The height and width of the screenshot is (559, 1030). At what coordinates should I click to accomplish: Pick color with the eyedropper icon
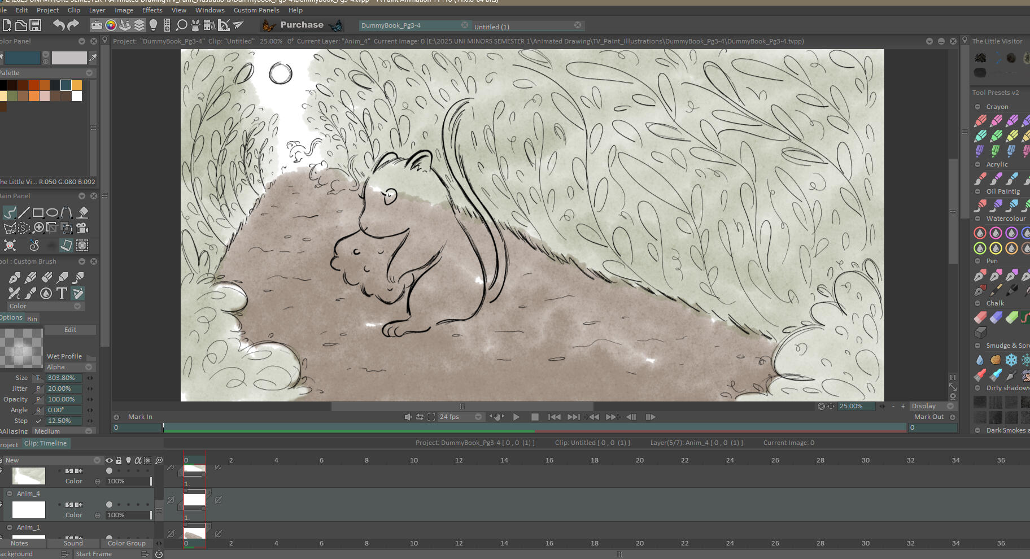[x=93, y=58]
